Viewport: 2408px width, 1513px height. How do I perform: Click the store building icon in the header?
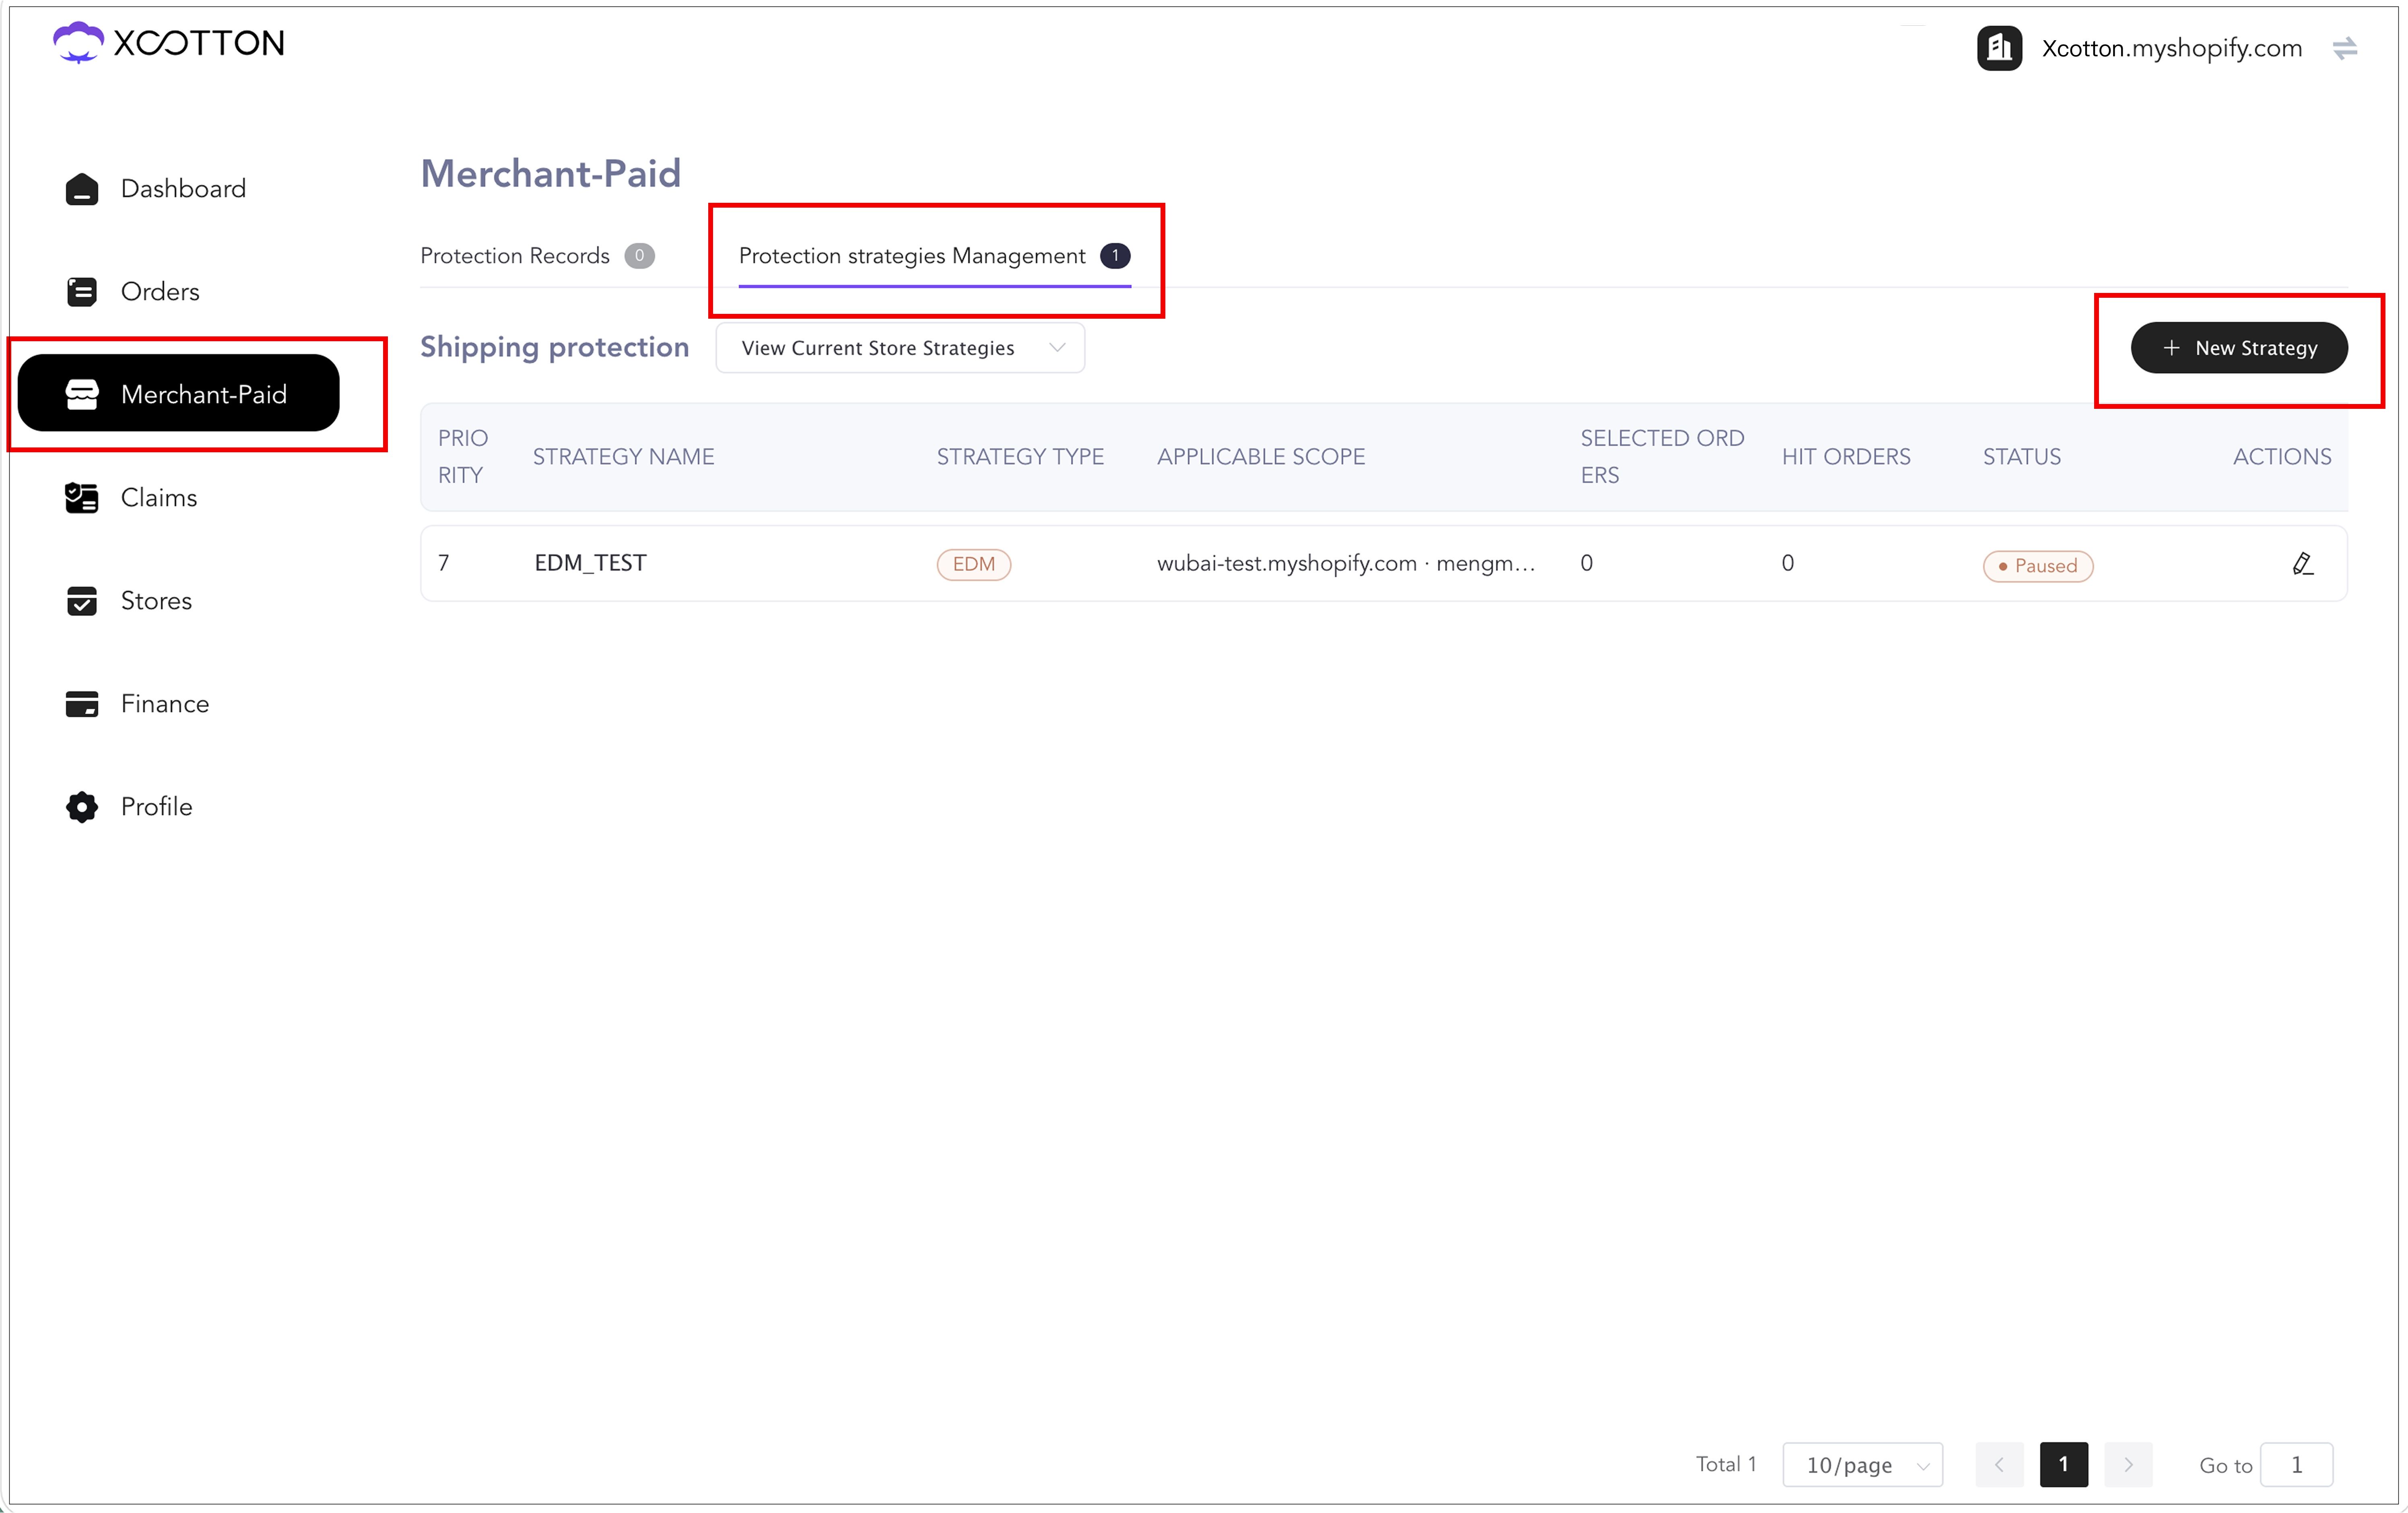1999,48
